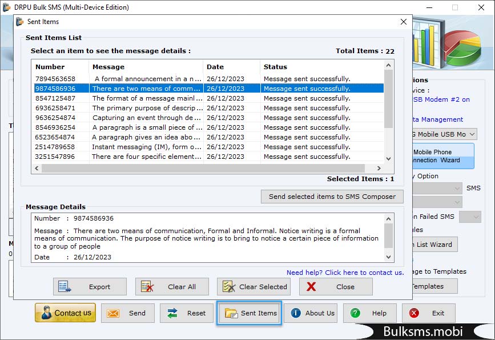Select row with number 6523654874
This screenshot has height=340, width=495.
(x=209, y=137)
